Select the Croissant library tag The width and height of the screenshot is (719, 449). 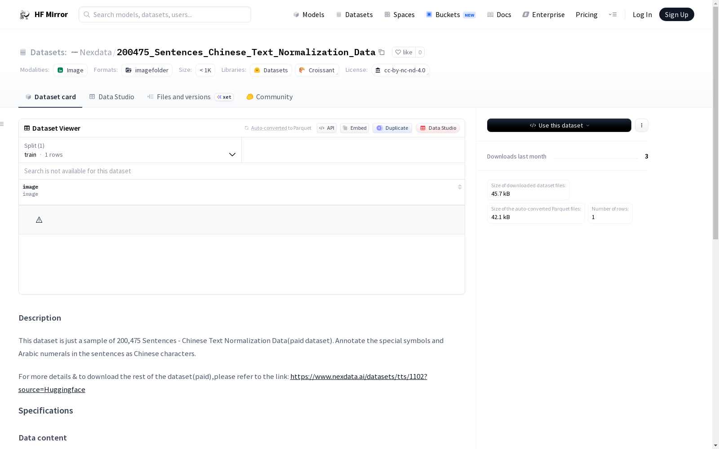coord(317,70)
